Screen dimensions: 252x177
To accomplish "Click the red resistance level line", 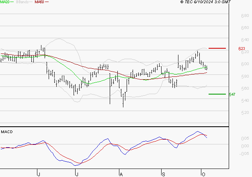I will [217, 48].
